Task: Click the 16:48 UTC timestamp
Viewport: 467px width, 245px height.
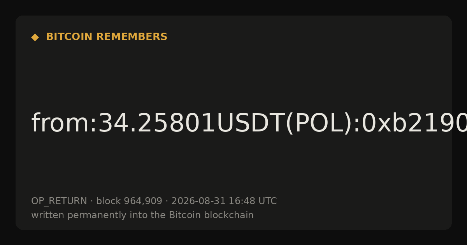Action: pos(253,201)
